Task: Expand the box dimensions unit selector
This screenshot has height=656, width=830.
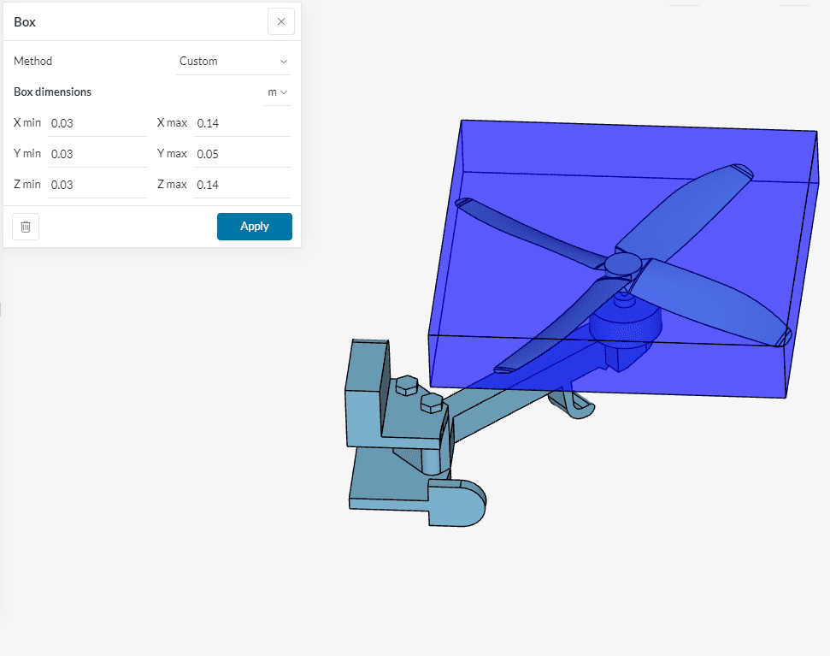Action: pyautogui.click(x=277, y=92)
